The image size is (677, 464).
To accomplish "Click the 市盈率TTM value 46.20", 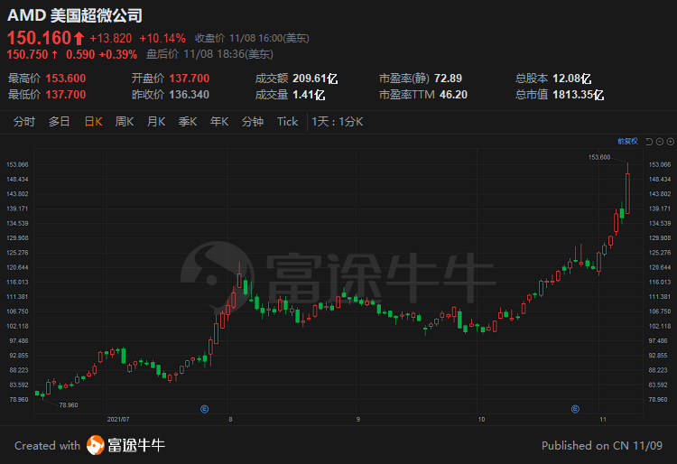I will pos(453,94).
